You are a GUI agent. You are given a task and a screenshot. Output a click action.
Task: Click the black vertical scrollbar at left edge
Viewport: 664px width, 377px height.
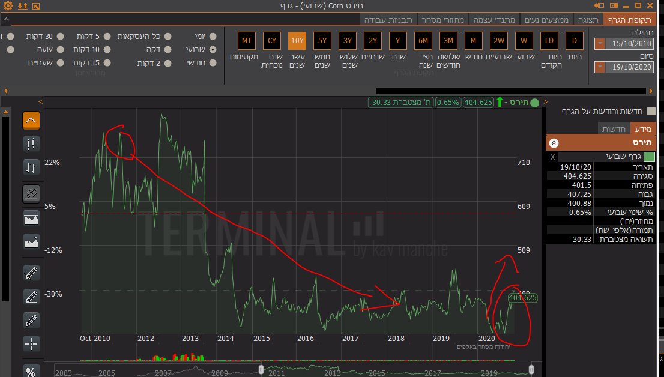tap(5, 210)
